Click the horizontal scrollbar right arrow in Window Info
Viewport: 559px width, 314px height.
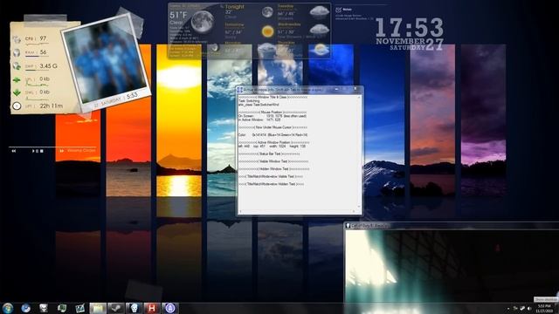(x=354, y=211)
